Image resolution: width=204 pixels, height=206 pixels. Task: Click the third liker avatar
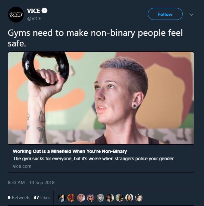pyautogui.click(x=81, y=198)
